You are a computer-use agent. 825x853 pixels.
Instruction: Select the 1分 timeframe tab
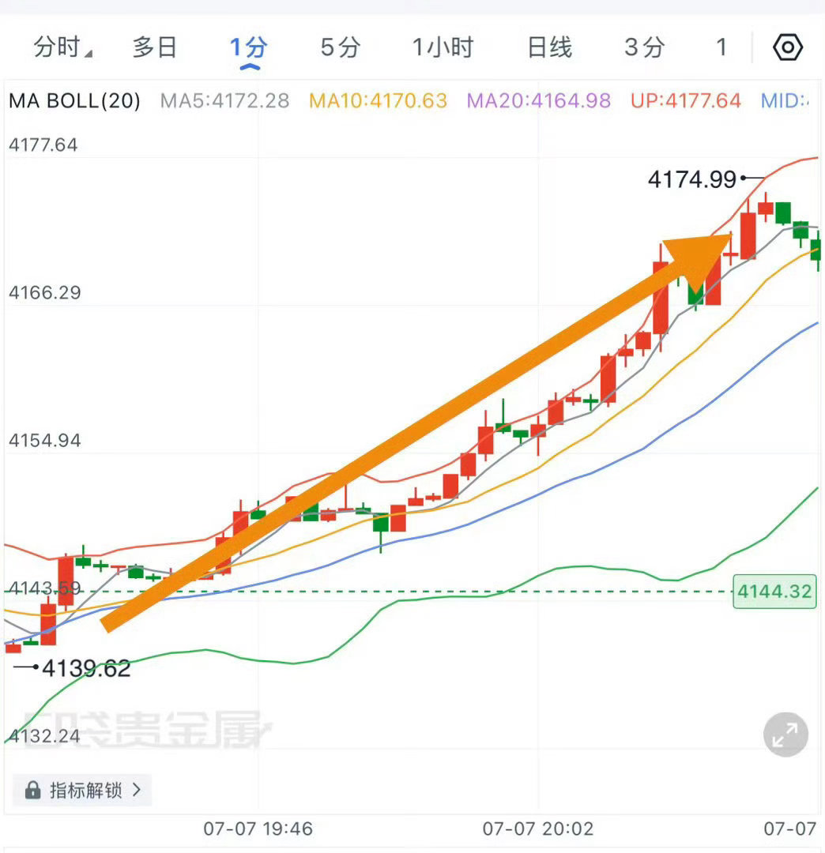[249, 48]
